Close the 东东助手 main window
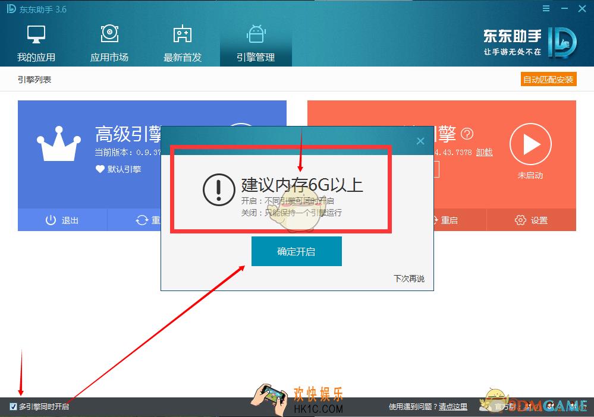The width and height of the screenshot is (594, 417). pyautogui.click(x=582, y=8)
